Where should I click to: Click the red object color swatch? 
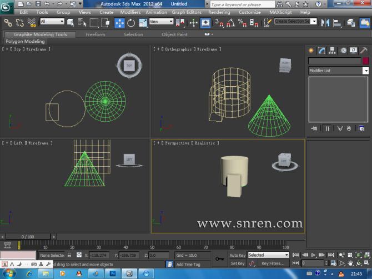tap(365, 61)
